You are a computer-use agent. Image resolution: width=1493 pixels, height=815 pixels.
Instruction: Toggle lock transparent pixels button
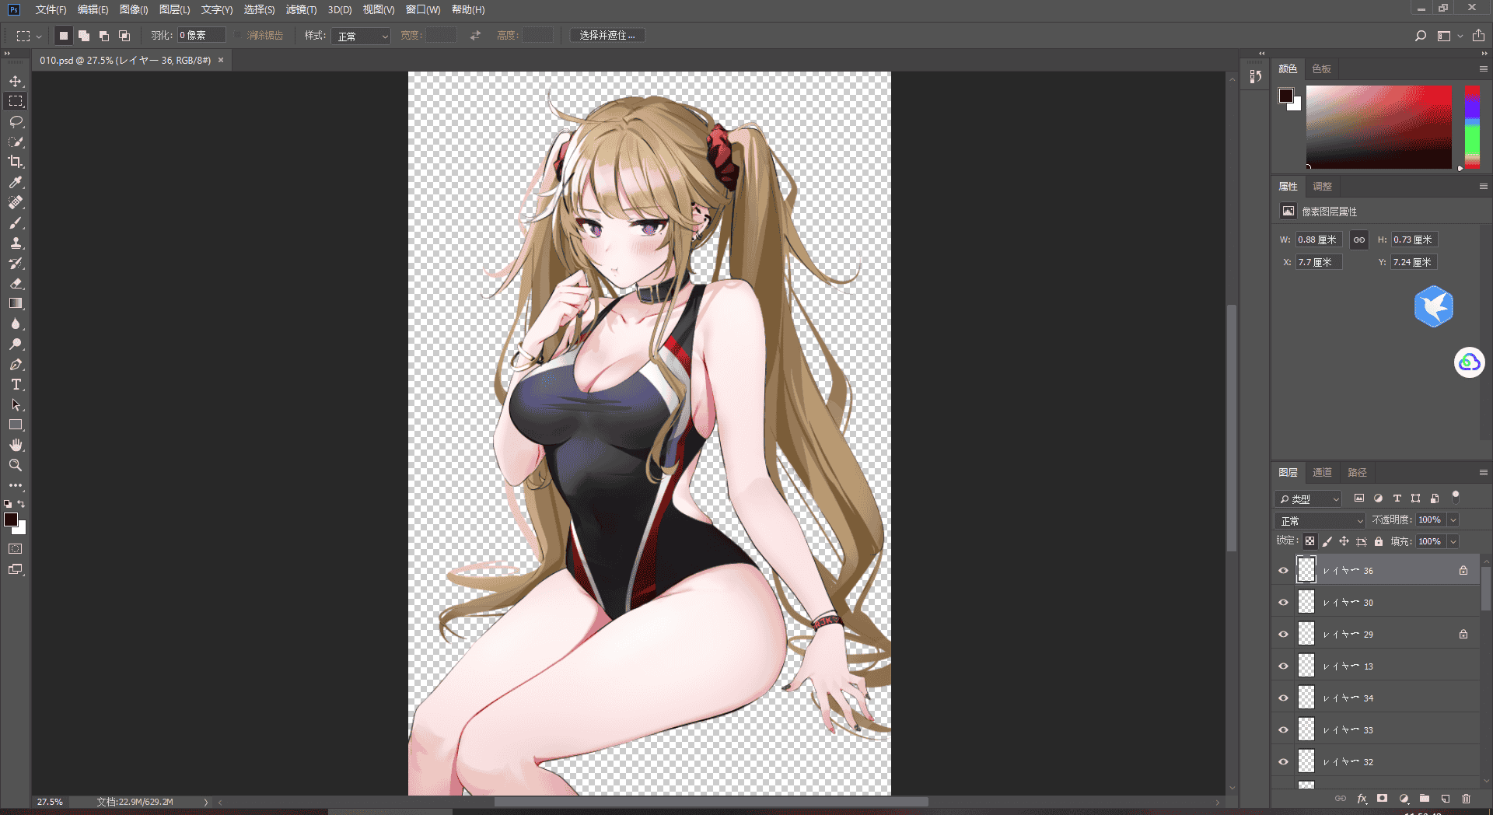pyautogui.click(x=1310, y=541)
